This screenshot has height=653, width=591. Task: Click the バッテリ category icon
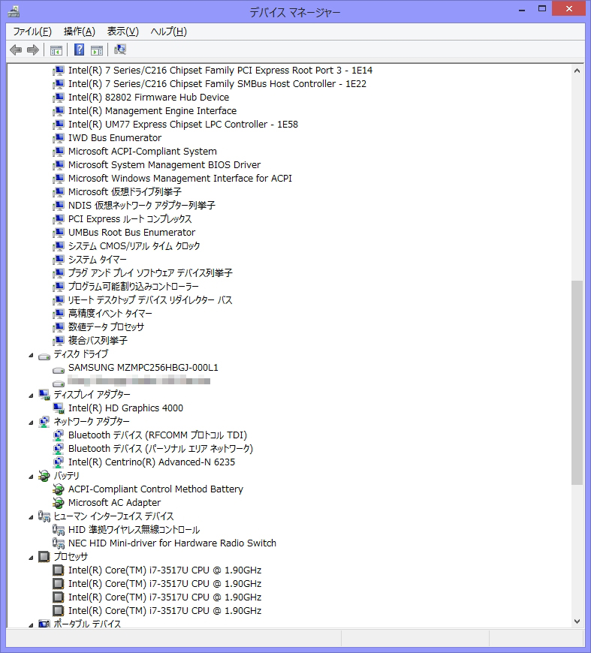point(44,476)
